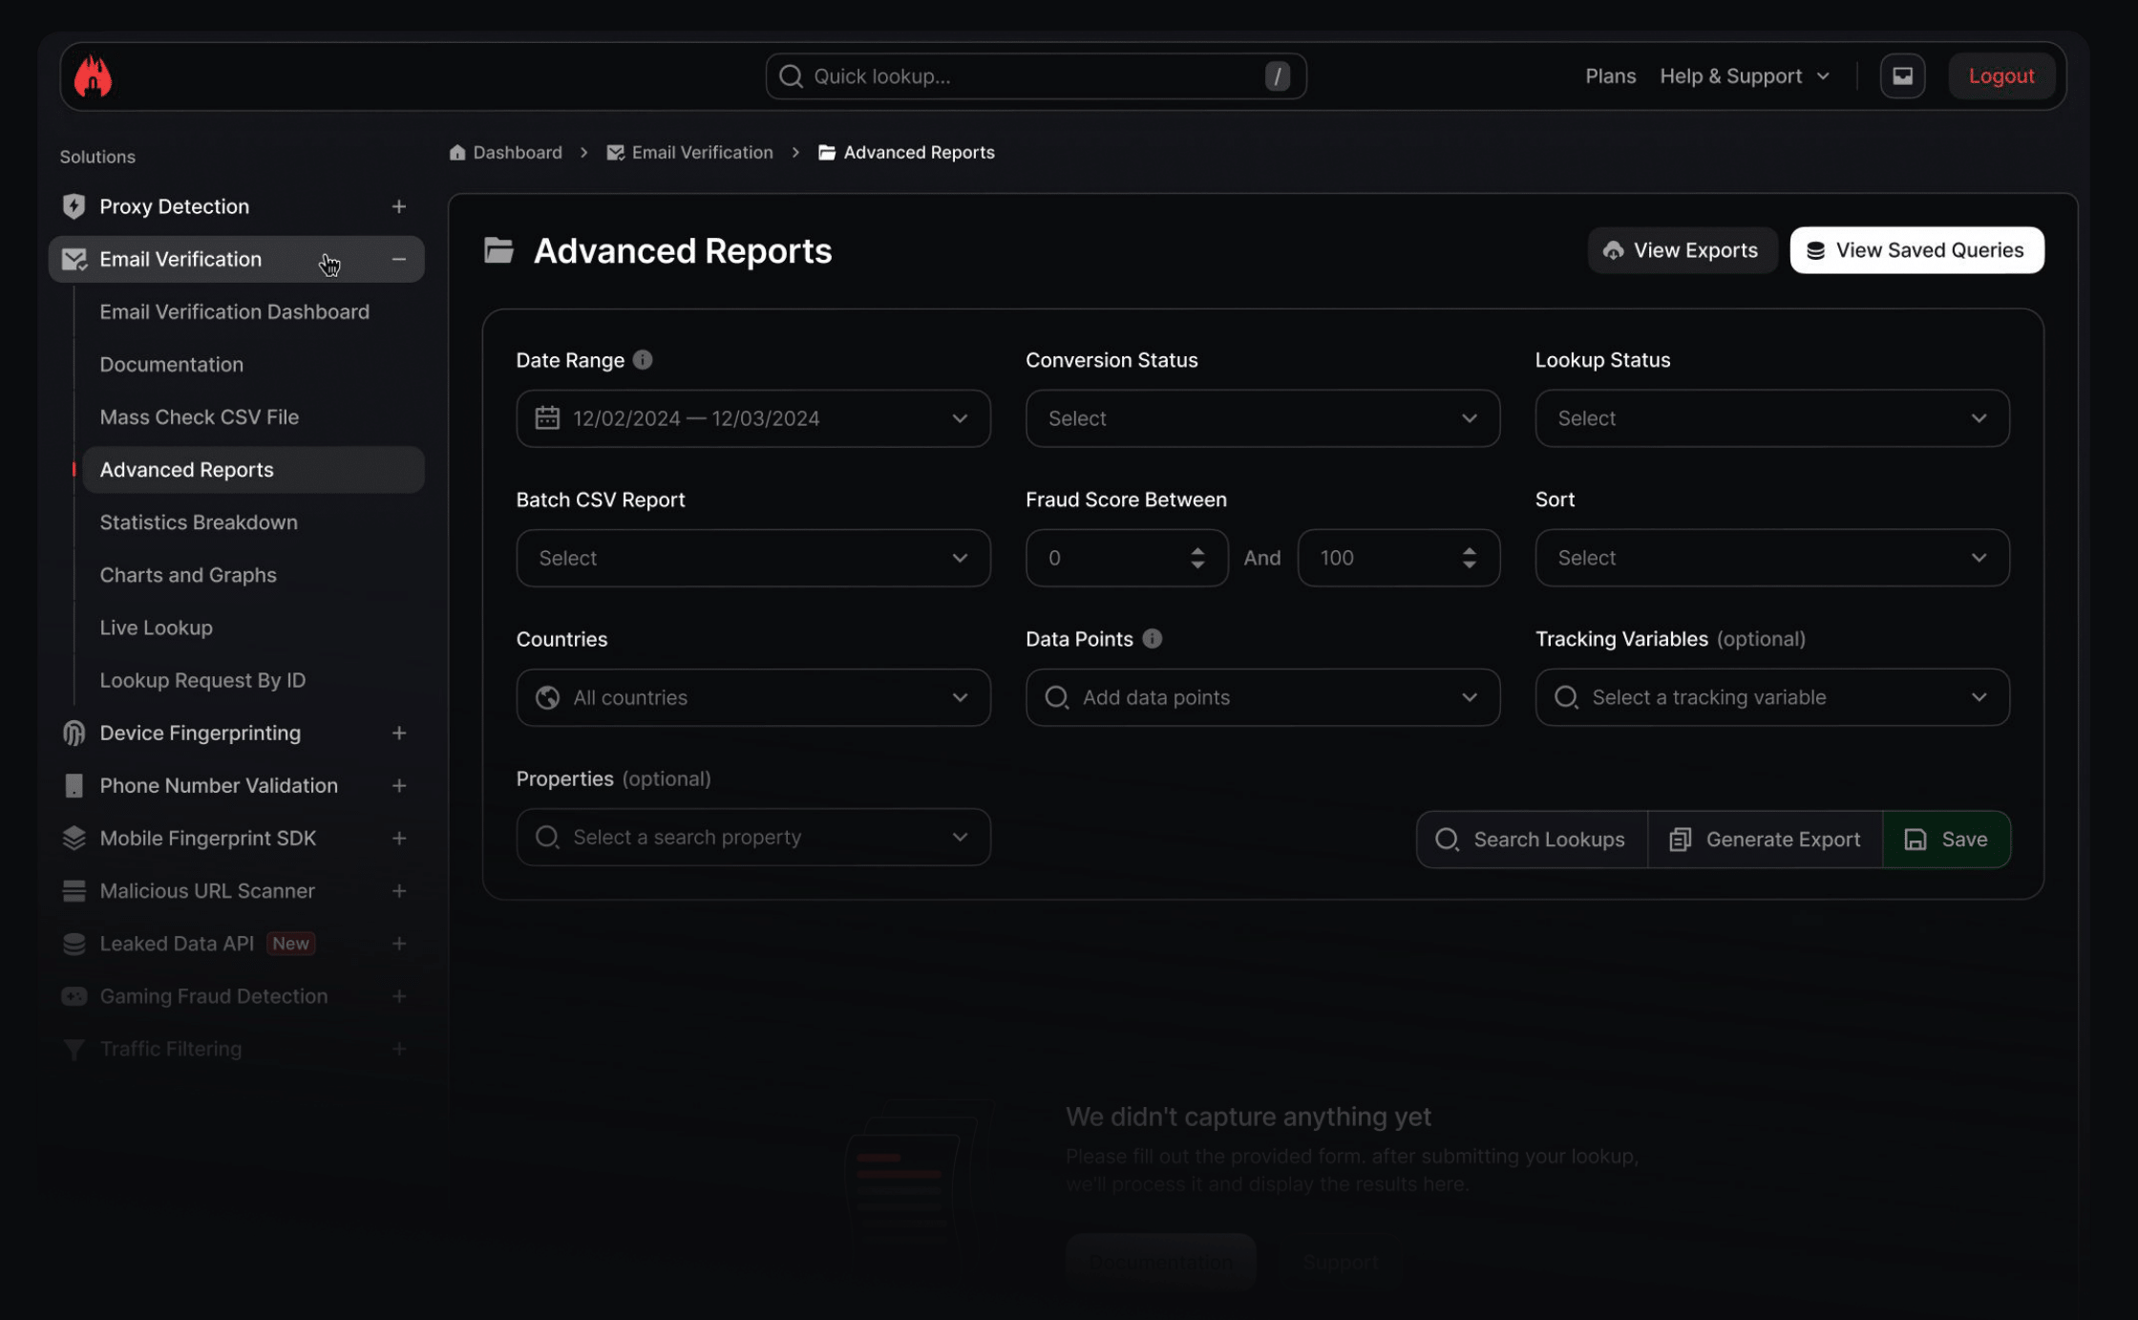Expand Phone Number Validation section
Viewport: 2138px width, 1320px height.
(399, 785)
